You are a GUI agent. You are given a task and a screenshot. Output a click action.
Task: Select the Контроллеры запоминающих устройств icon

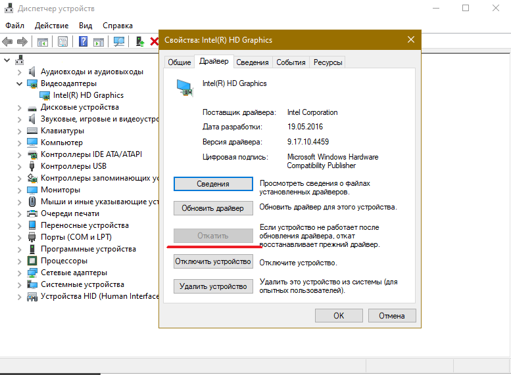[x=32, y=178]
